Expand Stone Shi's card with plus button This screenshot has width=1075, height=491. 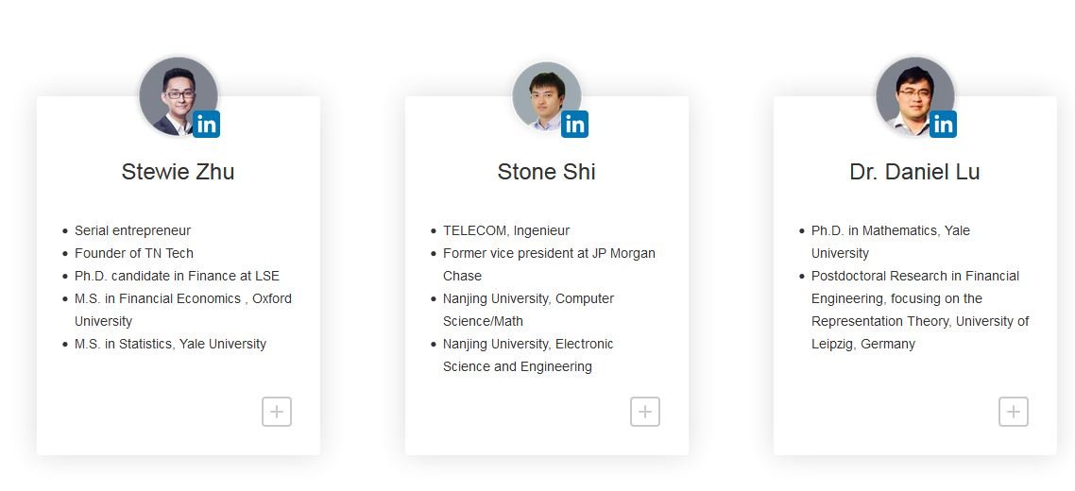pyautogui.click(x=645, y=412)
